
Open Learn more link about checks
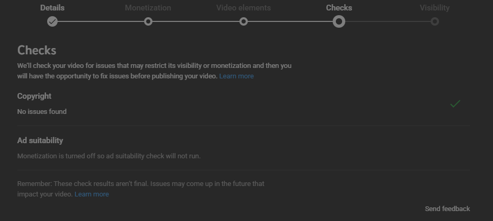click(236, 76)
